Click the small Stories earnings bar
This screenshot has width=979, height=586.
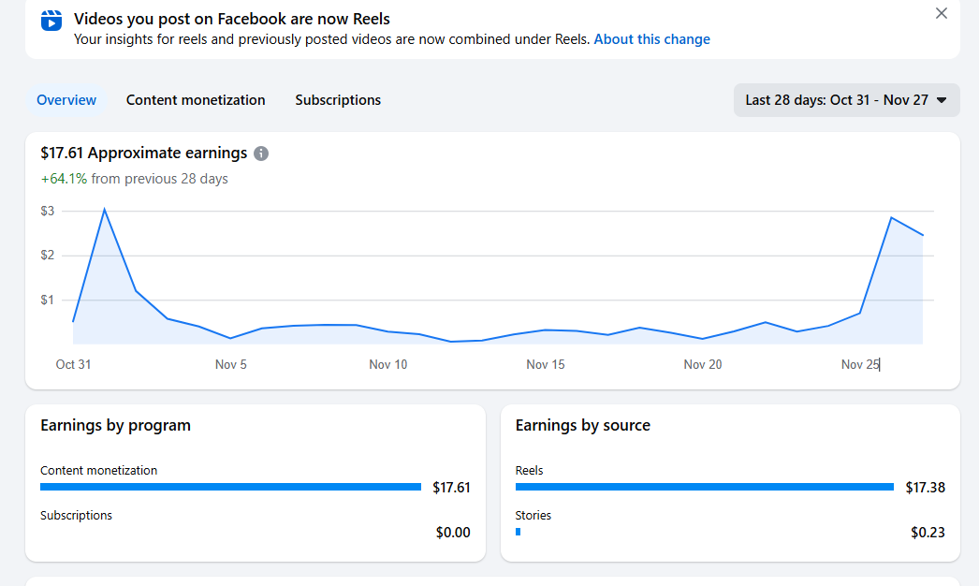(518, 532)
